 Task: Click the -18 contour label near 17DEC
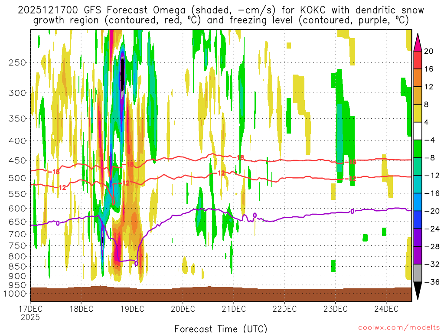53,172
